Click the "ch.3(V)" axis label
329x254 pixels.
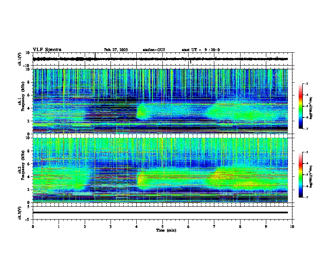tap(20, 213)
